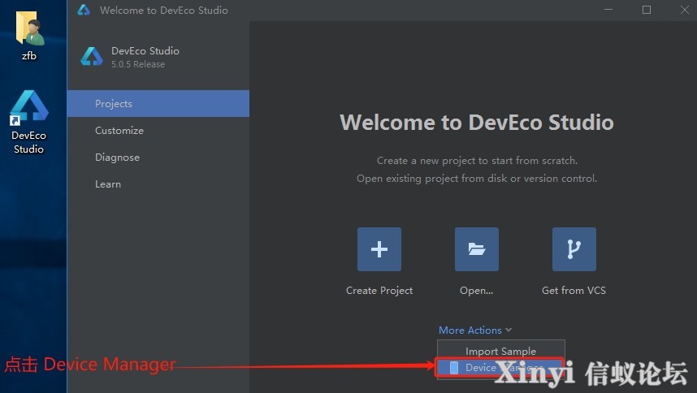Maximize the Welcome window
Image resolution: width=697 pixels, height=393 pixels.
(x=647, y=10)
